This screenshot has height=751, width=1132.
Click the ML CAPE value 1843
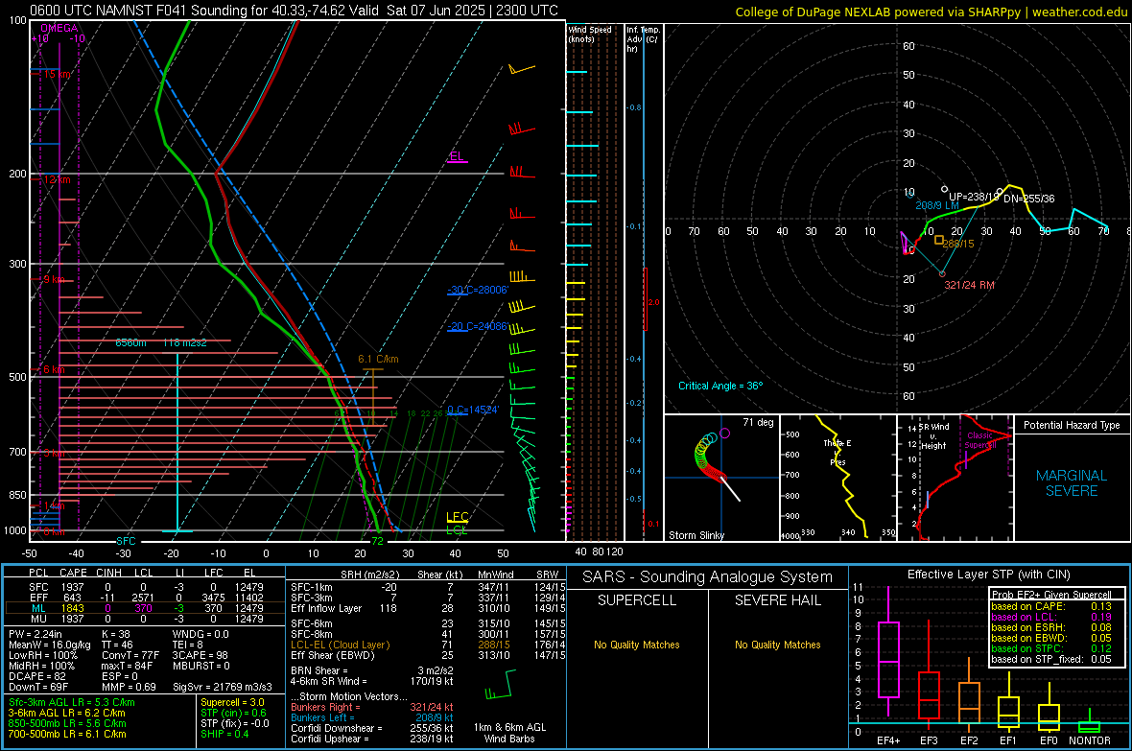pos(72,608)
